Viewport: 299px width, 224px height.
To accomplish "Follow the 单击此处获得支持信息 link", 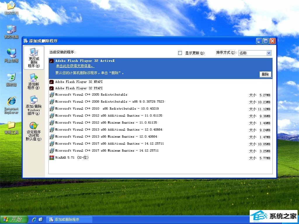I will [x=75, y=66].
